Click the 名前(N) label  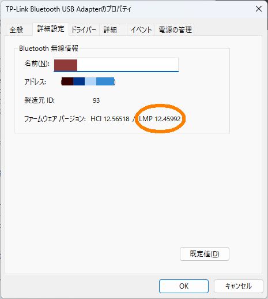(37, 63)
